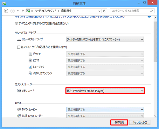Open the DVD ムービー action dropdown

tap(105, 110)
